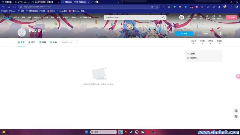Switch to the 合集 tab

point(53,42)
